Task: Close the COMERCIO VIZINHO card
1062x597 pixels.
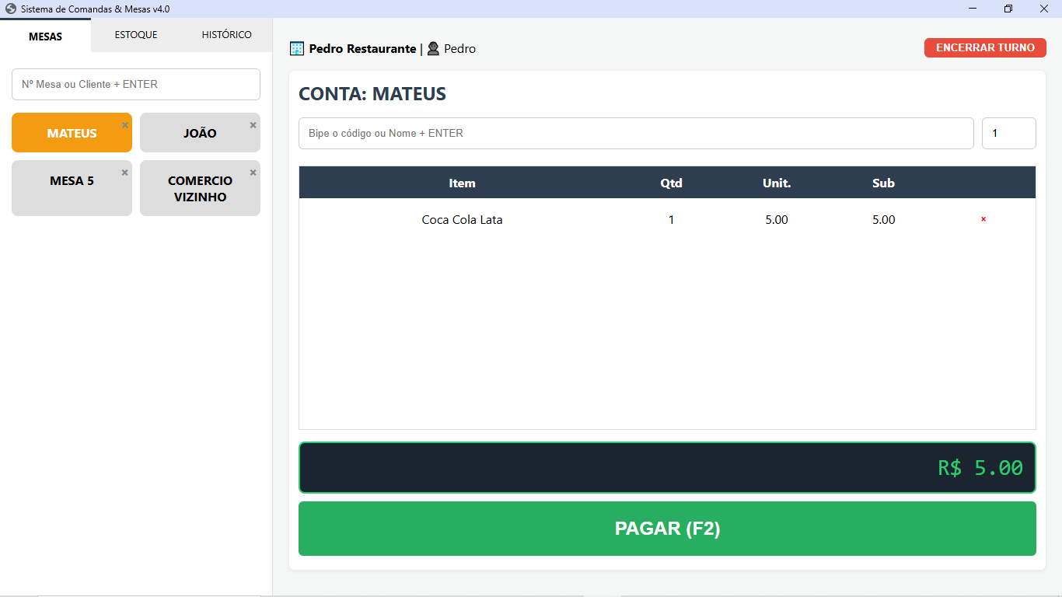Action: (253, 173)
